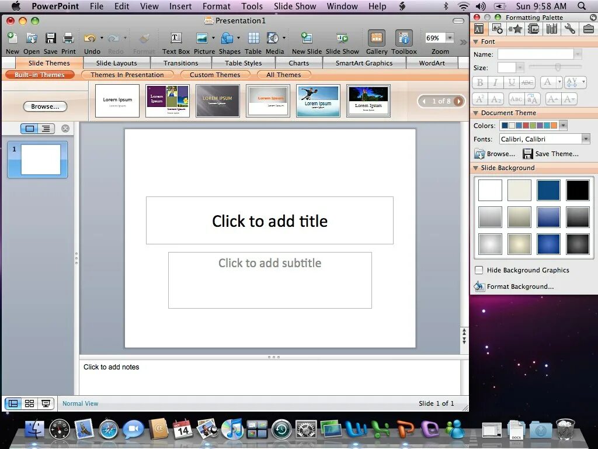The height and width of the screenshot is (449, 598).
Task: Check Hide Background Graphics
Action: point(479,270)
